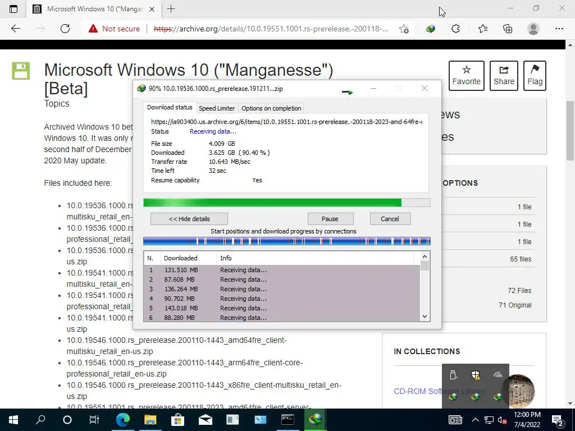Open taskbar Search magnifier
Viewport: 575px width, 431px height.
(40, 420)
